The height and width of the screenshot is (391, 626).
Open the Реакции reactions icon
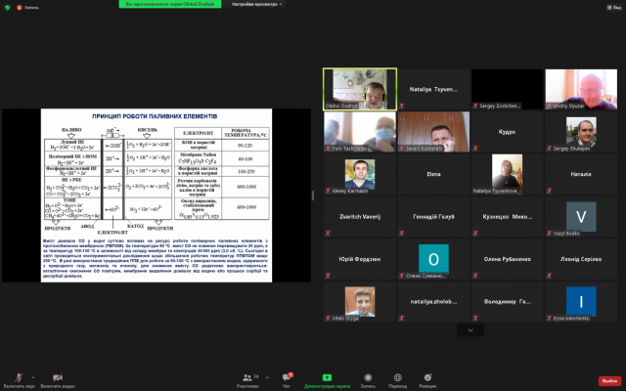pos(427,377)
